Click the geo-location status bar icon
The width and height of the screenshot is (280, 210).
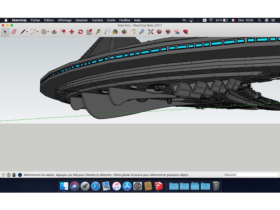coord(4,175)
